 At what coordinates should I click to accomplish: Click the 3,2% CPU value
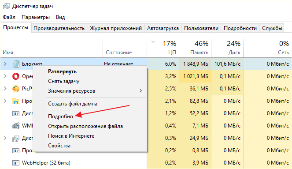tap(170, 76)
